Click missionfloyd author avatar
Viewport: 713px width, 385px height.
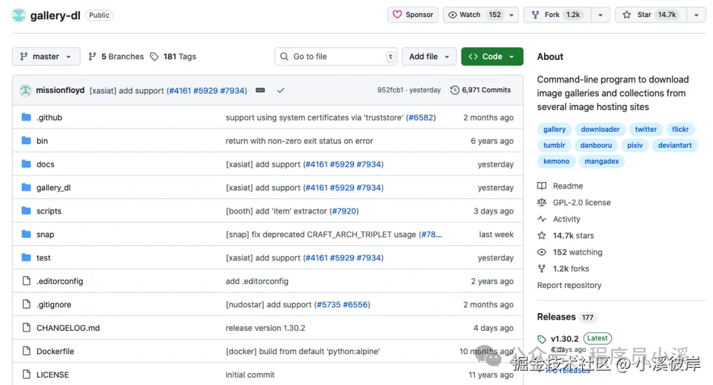(x=26, y=90)
